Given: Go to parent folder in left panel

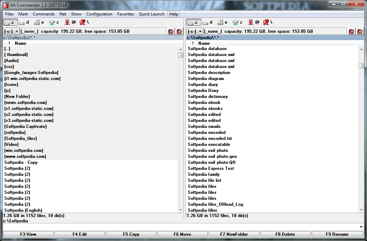Looking at the screenshot, I should click(x=180, y=31).
